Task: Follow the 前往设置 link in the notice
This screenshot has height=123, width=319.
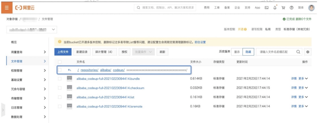Action: [200, 42]
